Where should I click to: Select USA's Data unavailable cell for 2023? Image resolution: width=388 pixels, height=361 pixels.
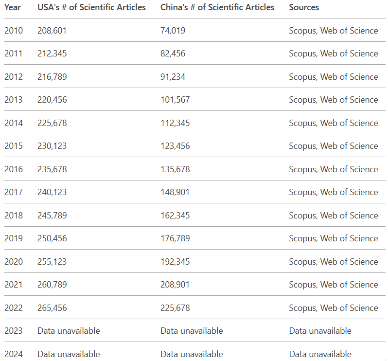pos(69,331)
